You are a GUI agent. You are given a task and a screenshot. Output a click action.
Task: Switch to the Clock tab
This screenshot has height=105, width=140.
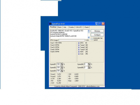click(60, 27)
